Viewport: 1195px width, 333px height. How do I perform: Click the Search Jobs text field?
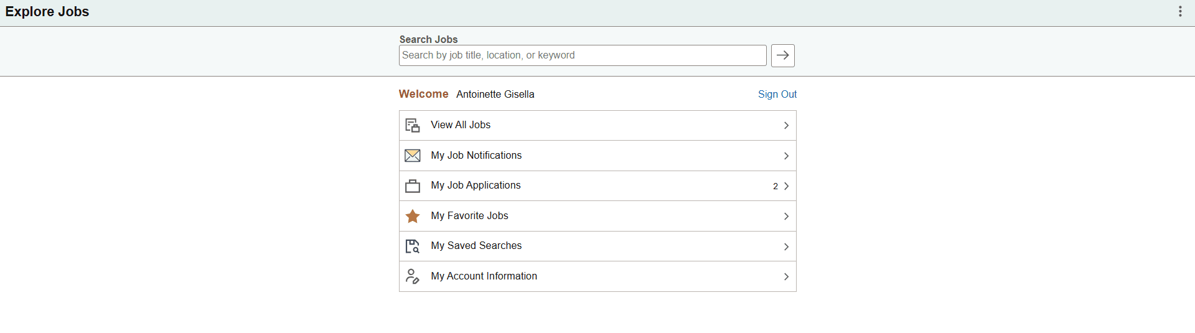tap(582, 55)
